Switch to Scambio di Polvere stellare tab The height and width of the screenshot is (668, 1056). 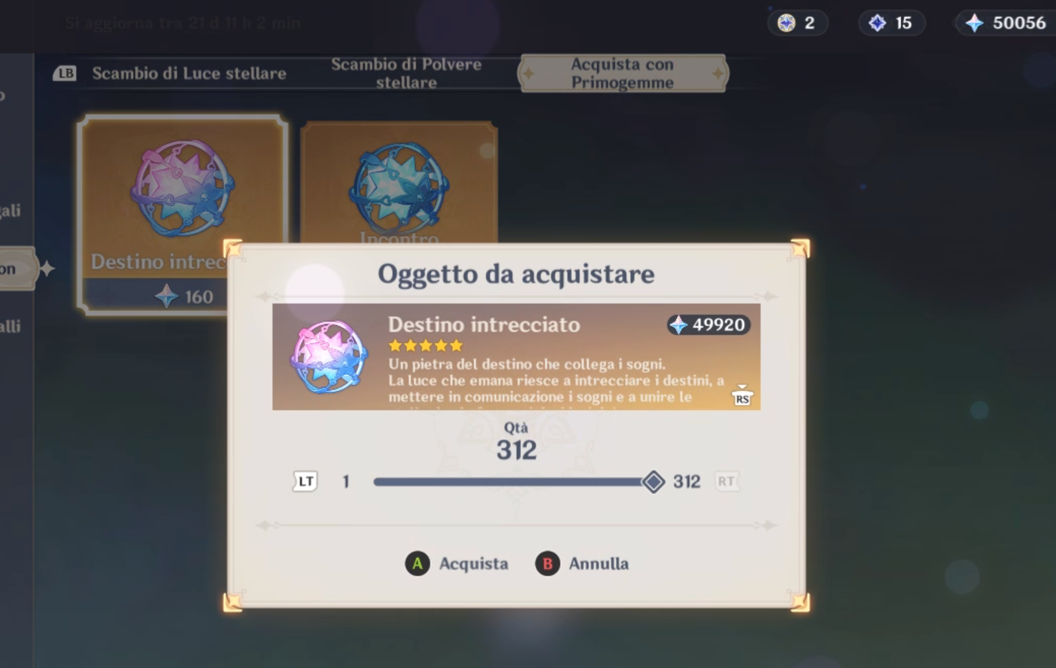(406, 73)
